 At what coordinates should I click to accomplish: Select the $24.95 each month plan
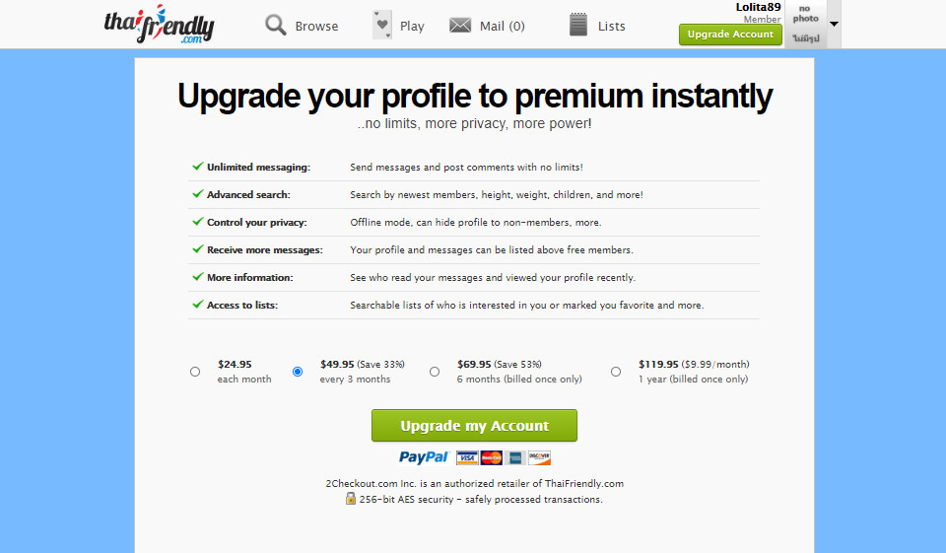(x=195, y=372)
